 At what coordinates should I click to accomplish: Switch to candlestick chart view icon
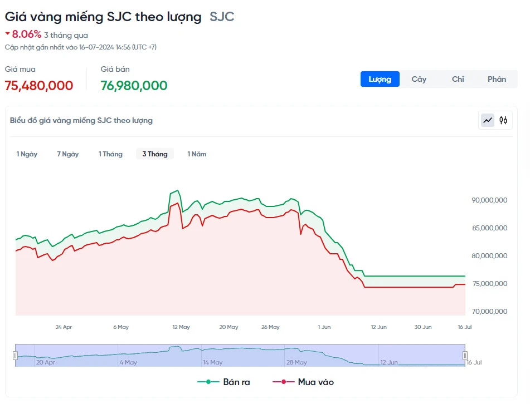pos(503,120)
